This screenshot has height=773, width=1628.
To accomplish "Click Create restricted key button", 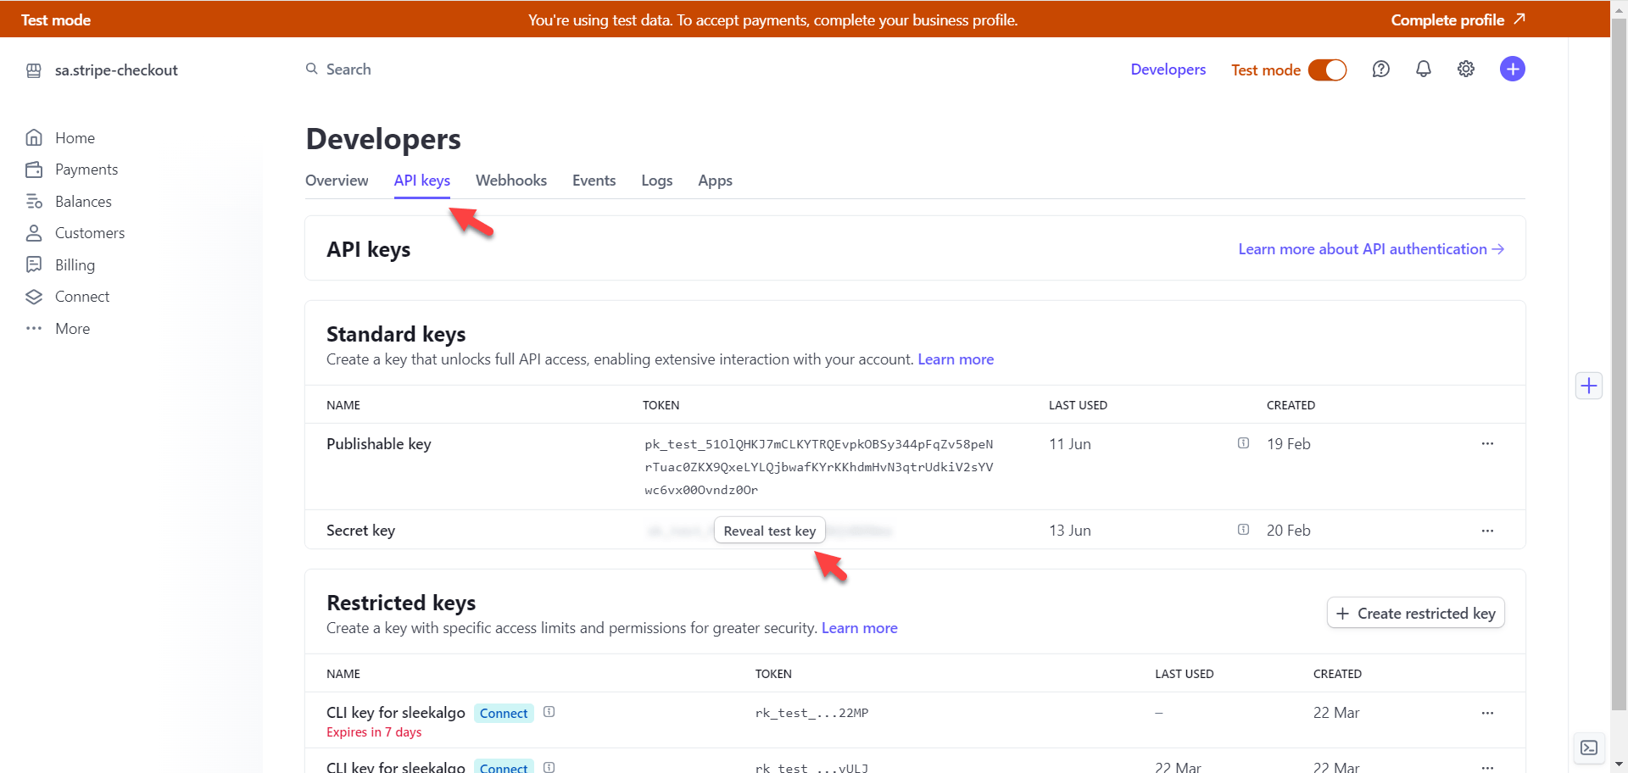I will click(1415, 614).
